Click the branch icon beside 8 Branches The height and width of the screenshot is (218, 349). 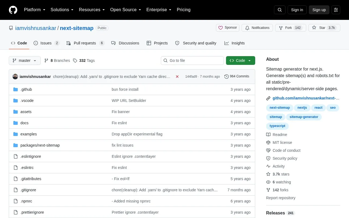pyautogui.click(x=46, y=60)
